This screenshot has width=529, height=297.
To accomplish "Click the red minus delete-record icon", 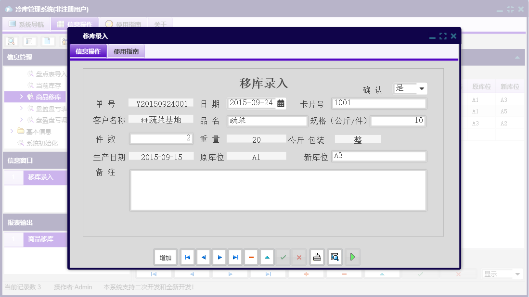I will [251, 257].
